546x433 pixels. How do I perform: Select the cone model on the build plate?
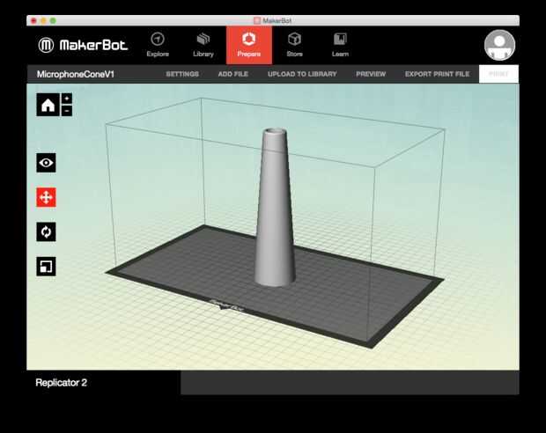tap(275, 209)
